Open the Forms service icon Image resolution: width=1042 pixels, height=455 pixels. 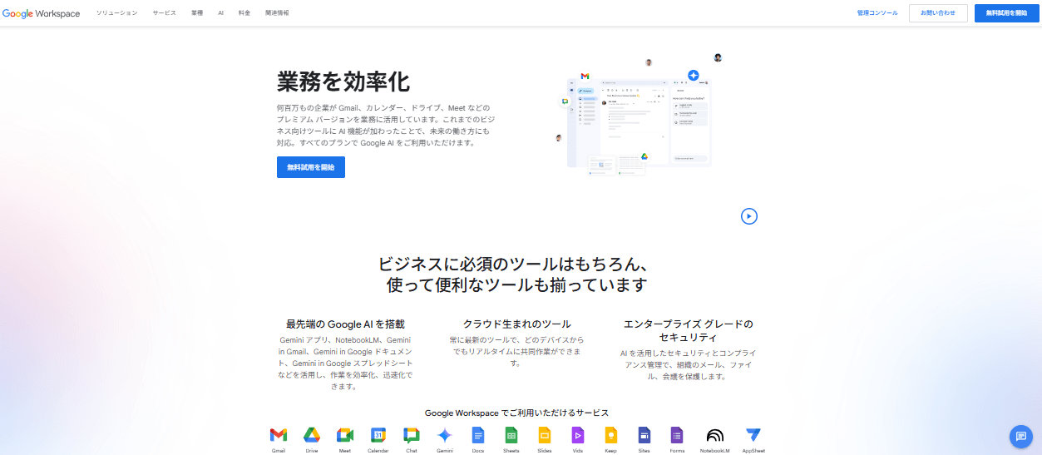tap(678, 435)
